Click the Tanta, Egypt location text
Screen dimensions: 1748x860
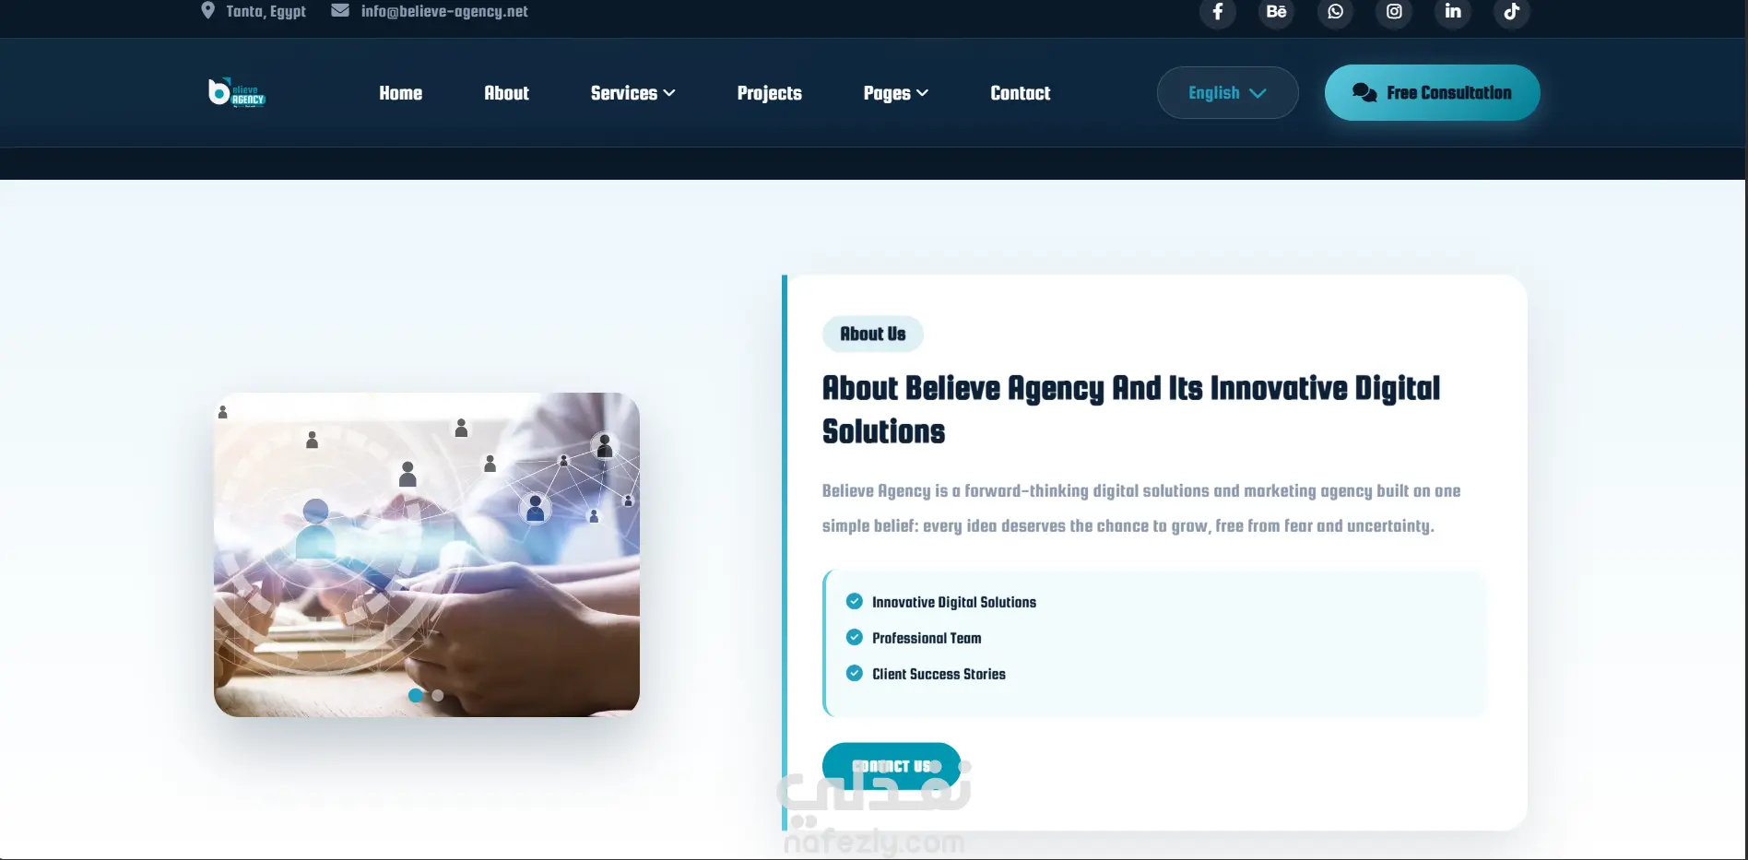coord(266,11)
